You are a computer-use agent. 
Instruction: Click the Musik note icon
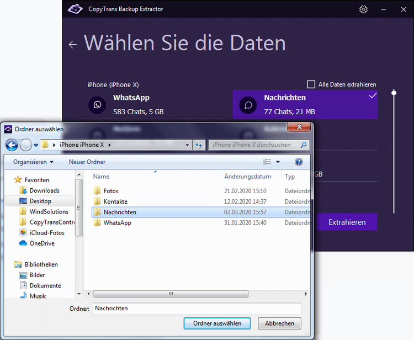coord(23,295)
